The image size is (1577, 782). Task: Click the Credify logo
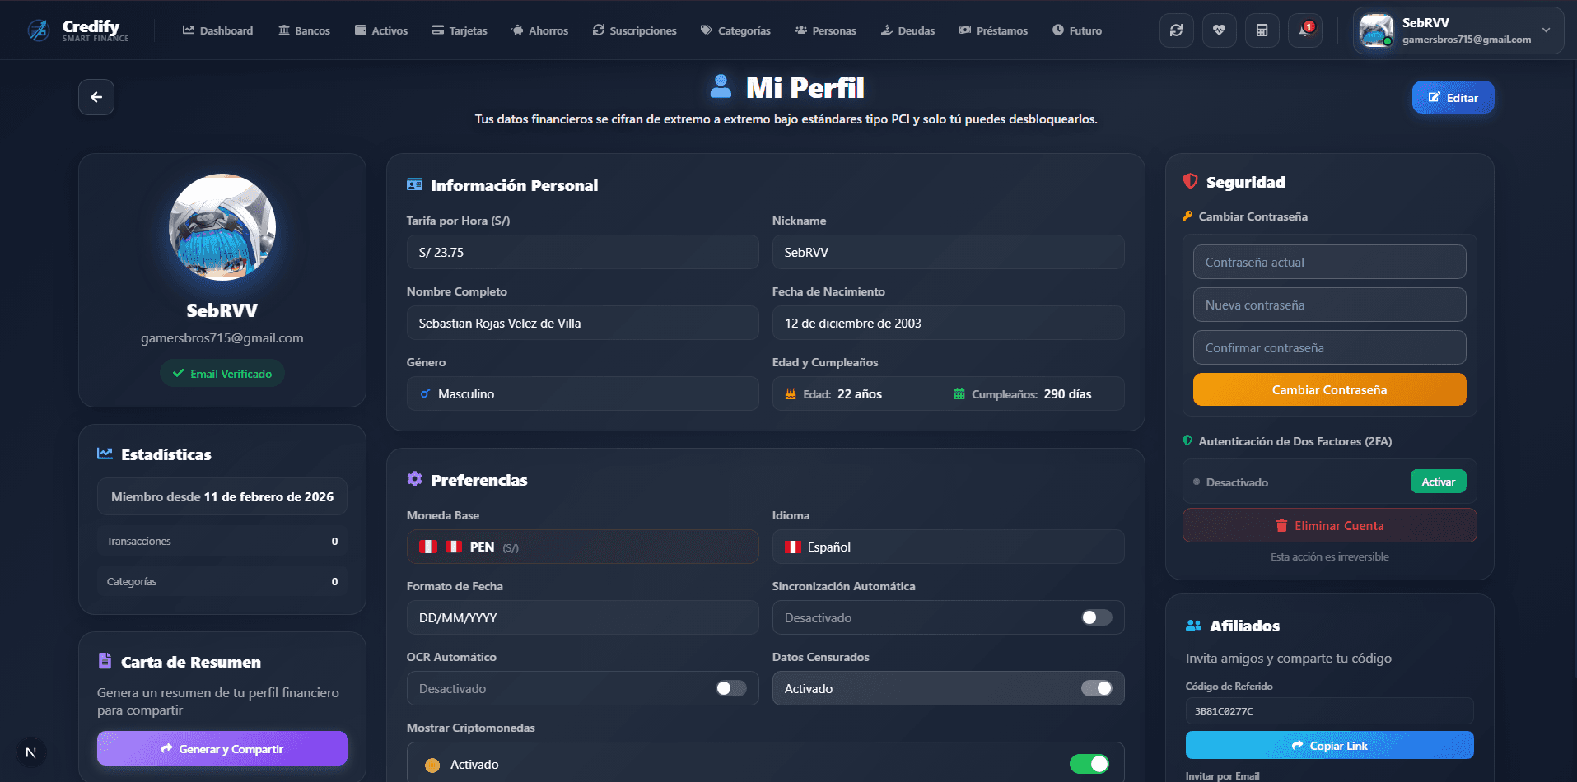(78, 30)
